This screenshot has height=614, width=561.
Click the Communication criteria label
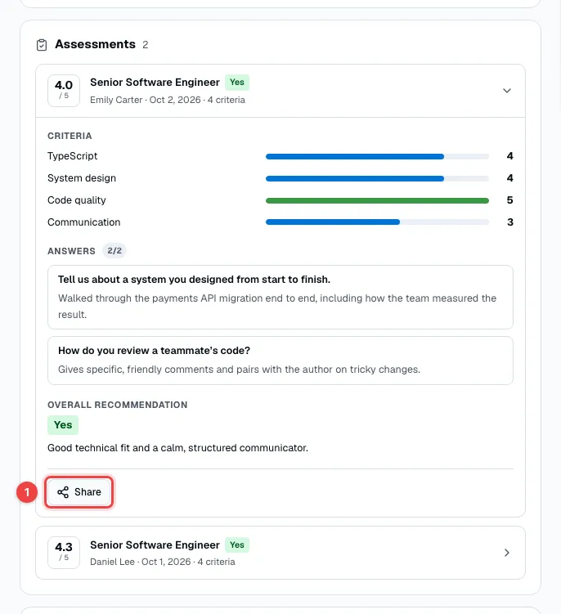(84, 222)
